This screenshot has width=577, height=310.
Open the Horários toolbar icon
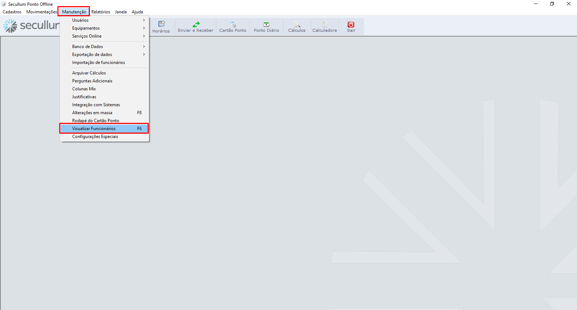[161, 24]
